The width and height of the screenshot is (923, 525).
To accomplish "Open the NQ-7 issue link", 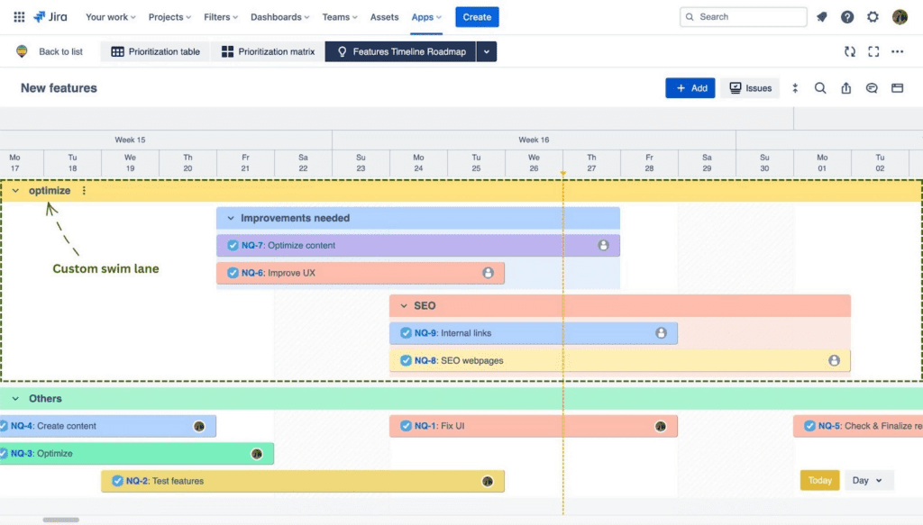I will point(252,245).
